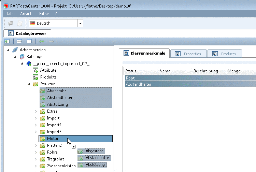Click the new document toolbar icon

pyautogui.click(x=20, y=23)
